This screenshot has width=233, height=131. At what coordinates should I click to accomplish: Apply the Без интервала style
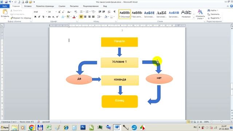[x=137, y=14]
